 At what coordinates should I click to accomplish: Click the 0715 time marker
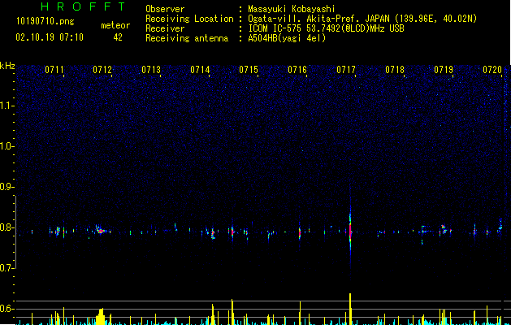tap(249, 70)
